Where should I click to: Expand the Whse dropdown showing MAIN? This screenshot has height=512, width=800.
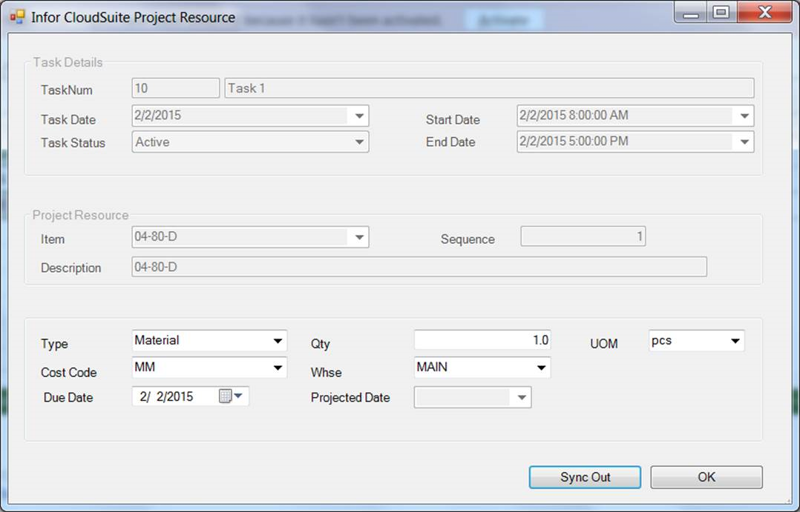541,368
